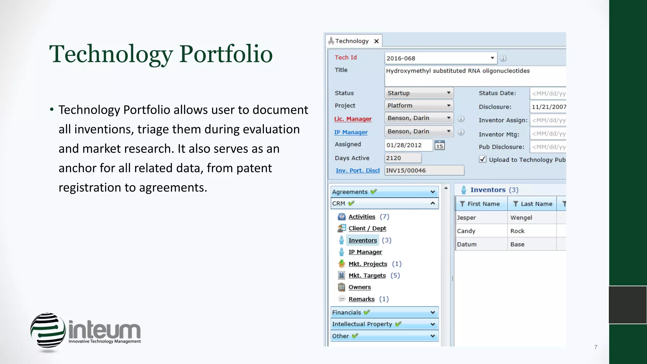Click the Inventor Mtg date field

click(548, 134)
